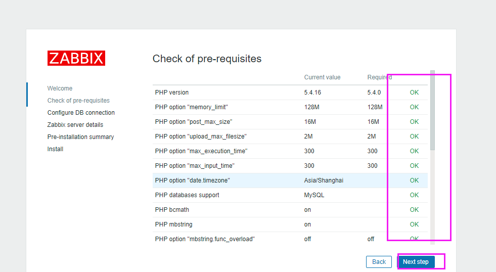Click the ZABBIX logo
Viewport: 496px width, 272px height.
(x=76, y=58)
